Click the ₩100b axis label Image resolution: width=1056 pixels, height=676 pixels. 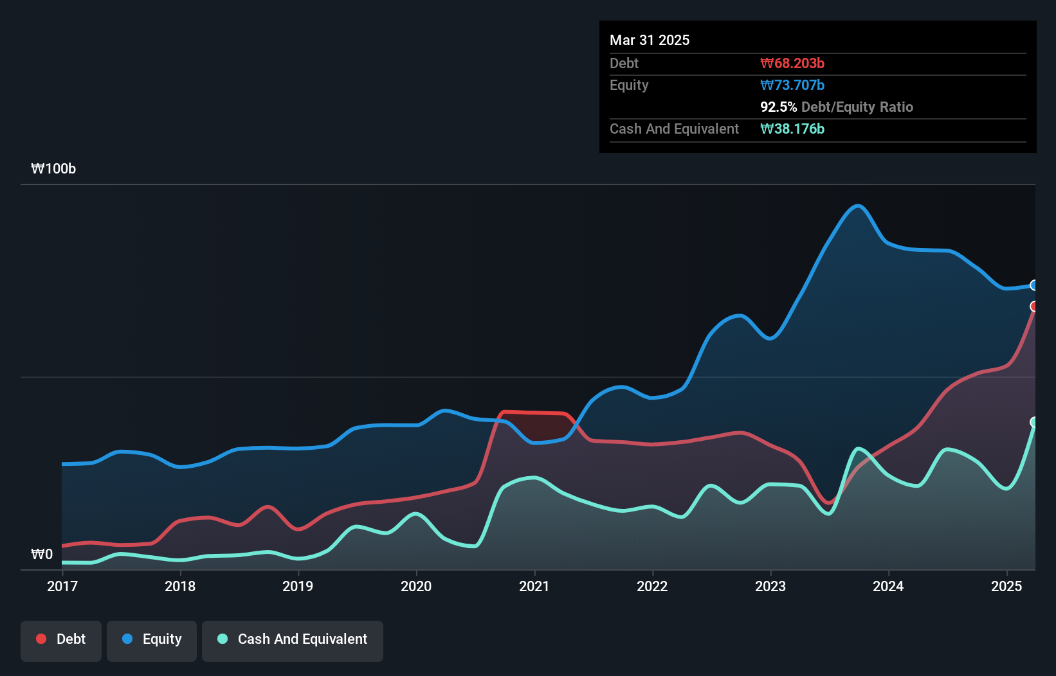point(53,169)
